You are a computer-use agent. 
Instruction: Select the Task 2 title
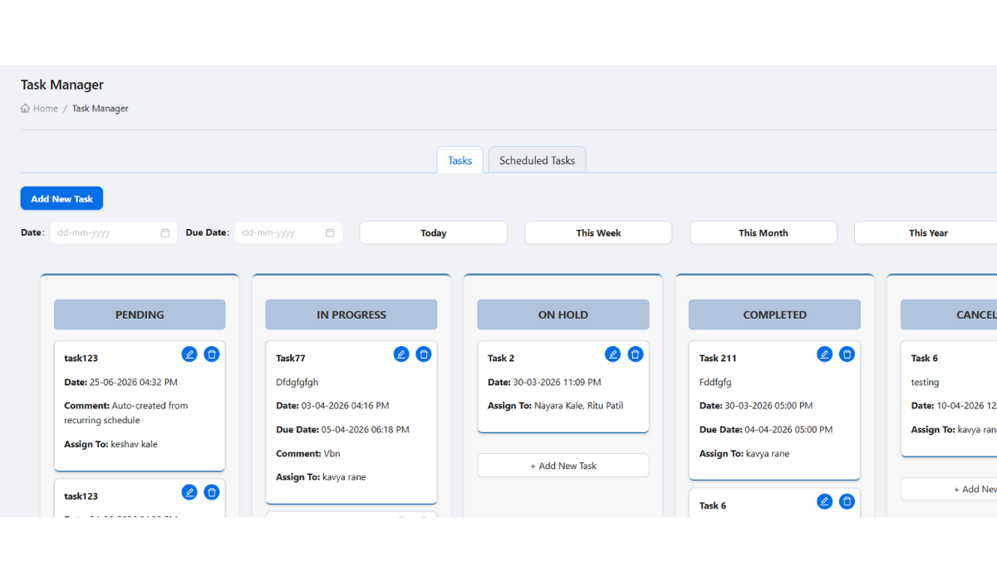pos(501,359)
